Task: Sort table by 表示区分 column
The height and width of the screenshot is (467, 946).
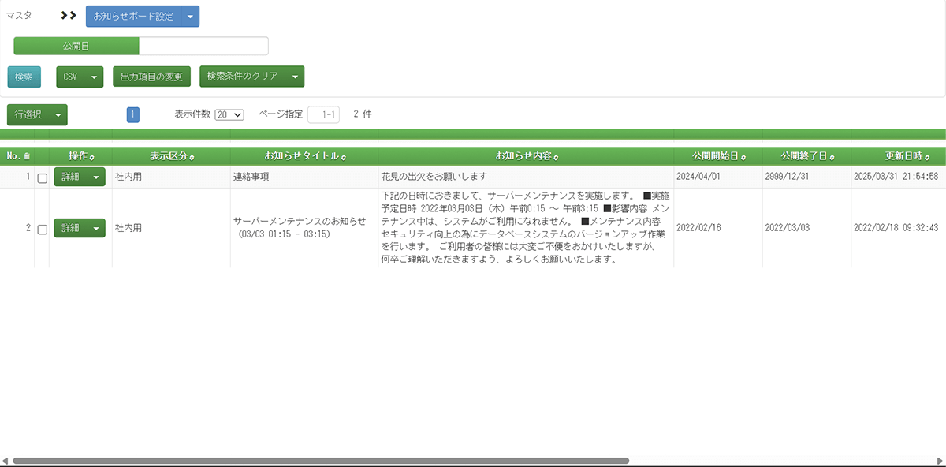Action: [192, 156]
